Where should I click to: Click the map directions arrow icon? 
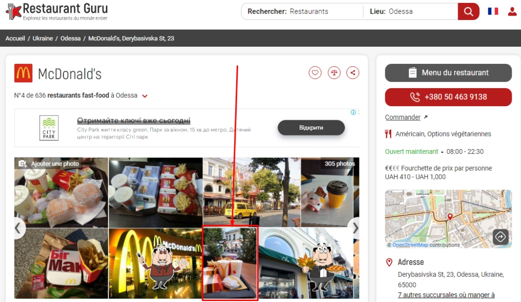[x=501, y=237]
